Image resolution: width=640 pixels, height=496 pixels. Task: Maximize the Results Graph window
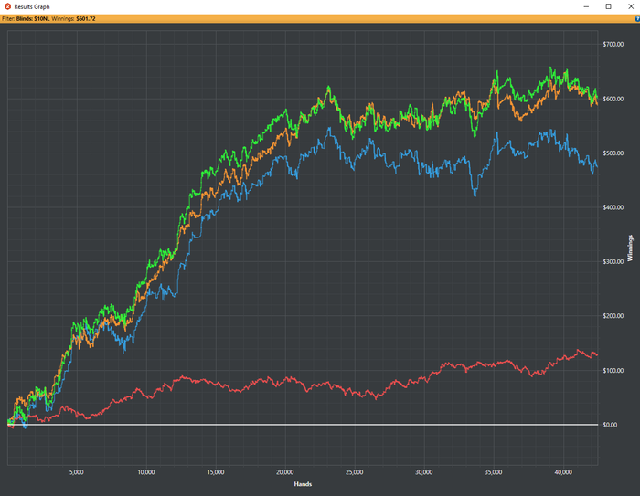(608, 6)
